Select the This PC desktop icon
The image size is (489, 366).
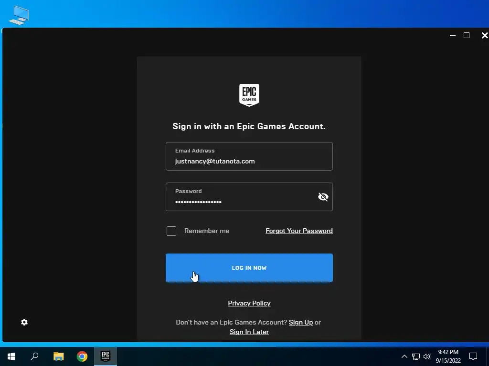tap(19, 15)
